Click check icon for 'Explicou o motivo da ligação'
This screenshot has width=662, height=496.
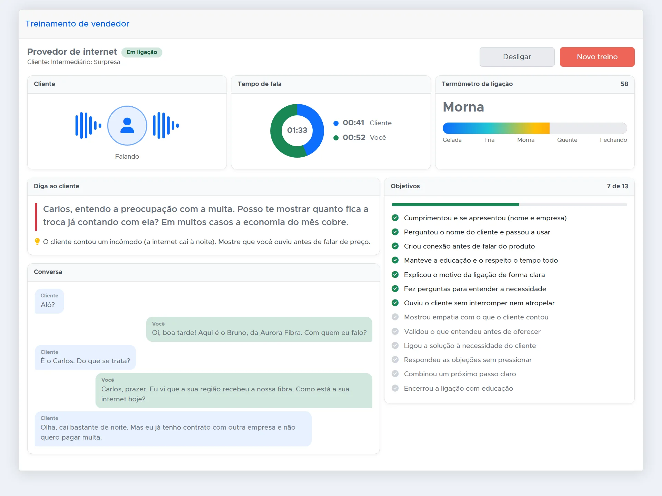pos(395,275)
